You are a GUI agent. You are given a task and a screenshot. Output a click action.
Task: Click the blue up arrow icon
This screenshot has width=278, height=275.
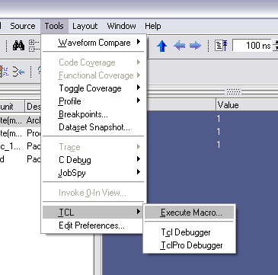pos(161,46)
